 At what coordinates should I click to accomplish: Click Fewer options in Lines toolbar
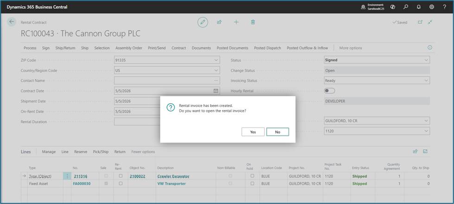[143, 152]
